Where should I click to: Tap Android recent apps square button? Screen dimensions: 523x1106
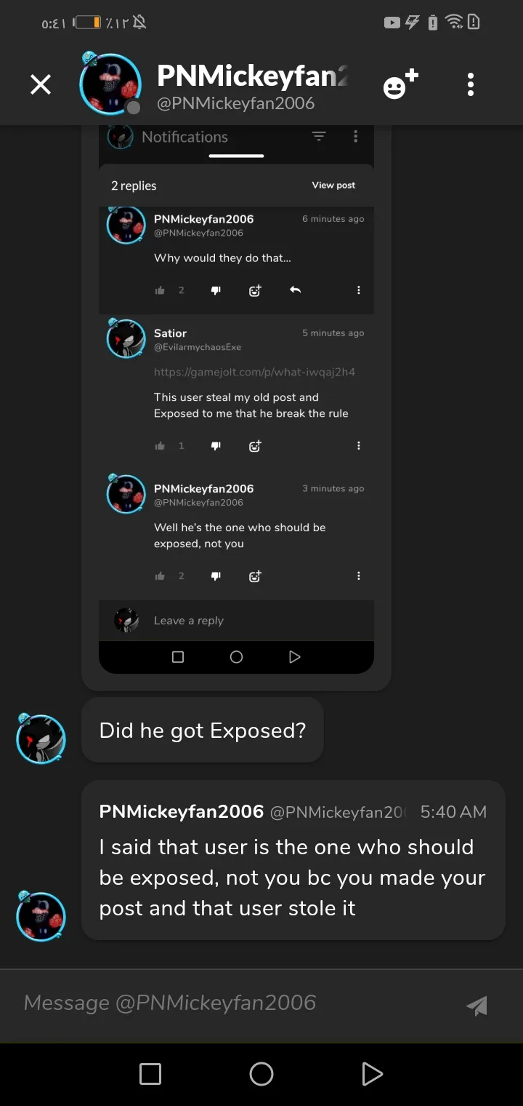[150, 1073]
